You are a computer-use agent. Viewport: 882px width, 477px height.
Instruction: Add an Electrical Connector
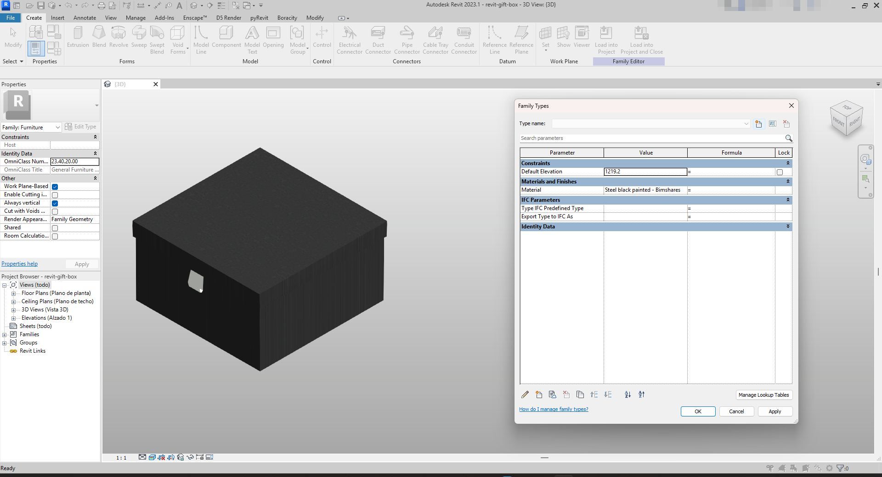pos(349,40)
